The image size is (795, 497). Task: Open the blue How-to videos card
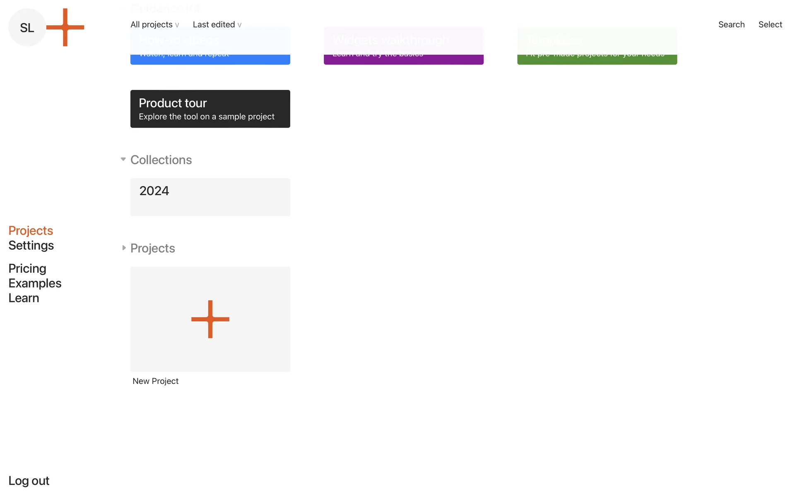click(210, 59)
